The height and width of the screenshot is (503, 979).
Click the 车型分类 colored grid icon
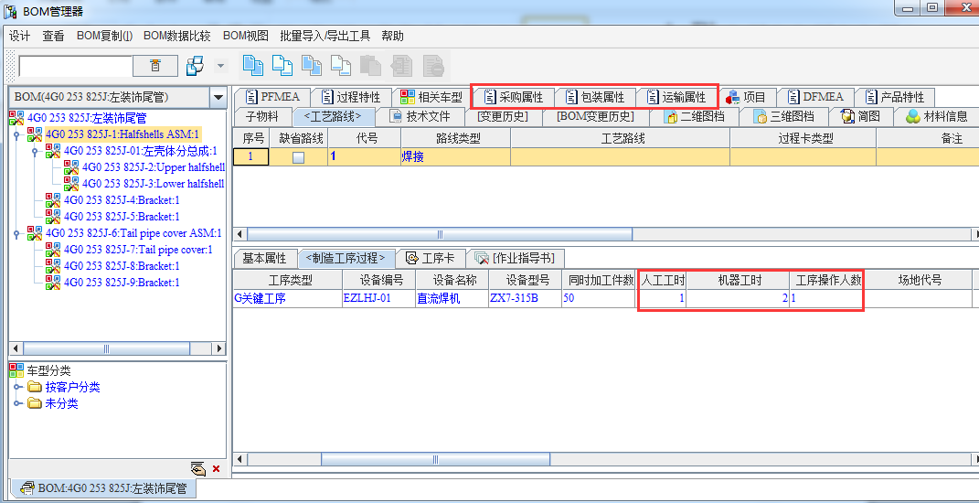[x=16, y=370]
